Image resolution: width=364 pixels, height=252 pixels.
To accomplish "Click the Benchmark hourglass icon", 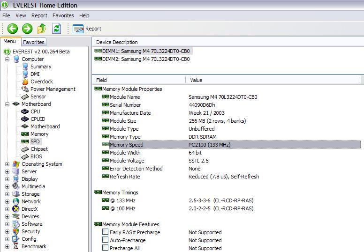I will tap(15, 246).
